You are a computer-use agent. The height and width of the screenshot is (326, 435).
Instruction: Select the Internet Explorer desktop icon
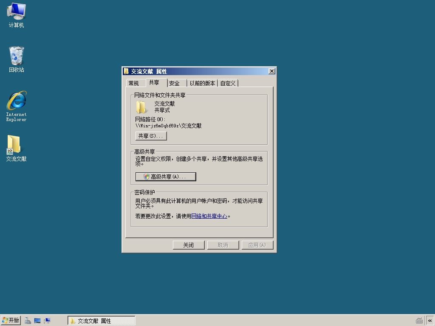coord(16,106)
